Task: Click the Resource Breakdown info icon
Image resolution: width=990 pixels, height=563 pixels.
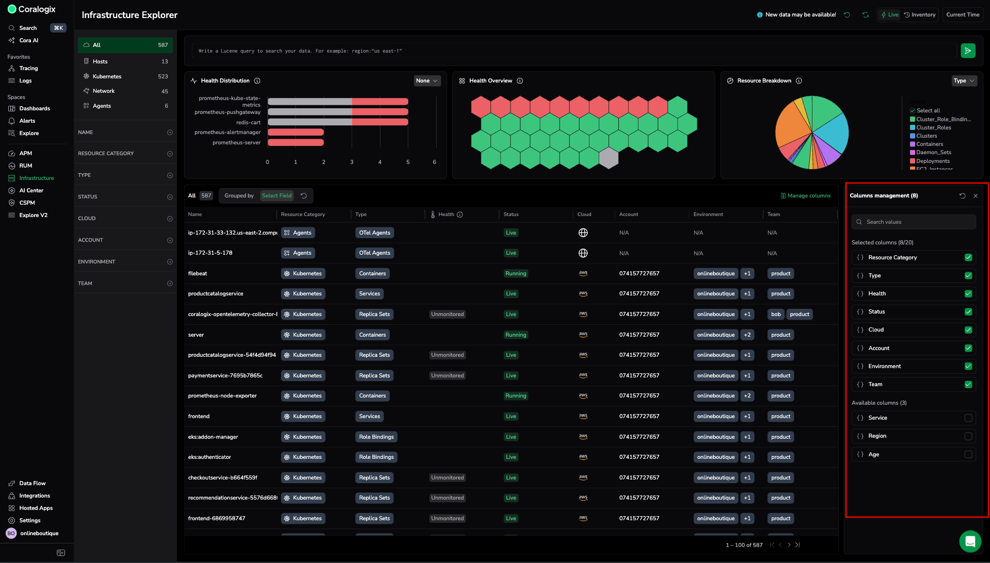Action: pos(799,81)
